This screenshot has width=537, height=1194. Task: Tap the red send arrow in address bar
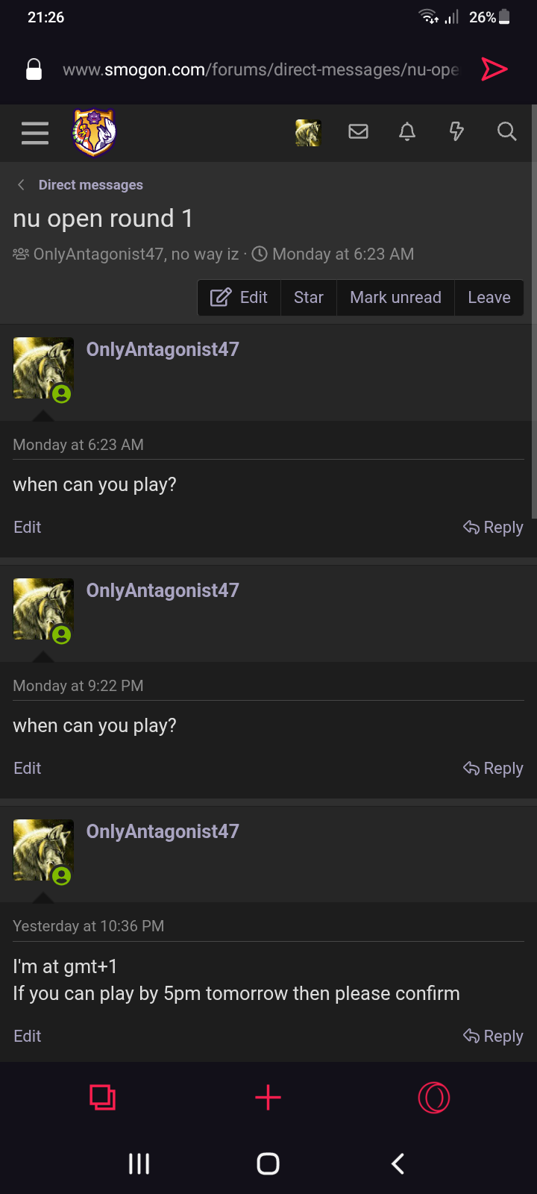494,69
